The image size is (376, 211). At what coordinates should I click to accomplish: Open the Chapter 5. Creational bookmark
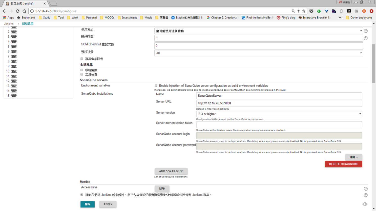tap(222, 18)
